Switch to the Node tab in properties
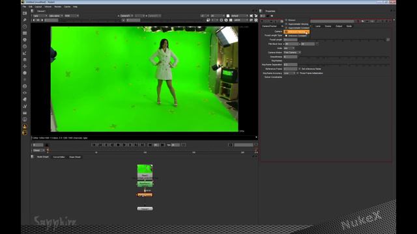 click(349, 26)
